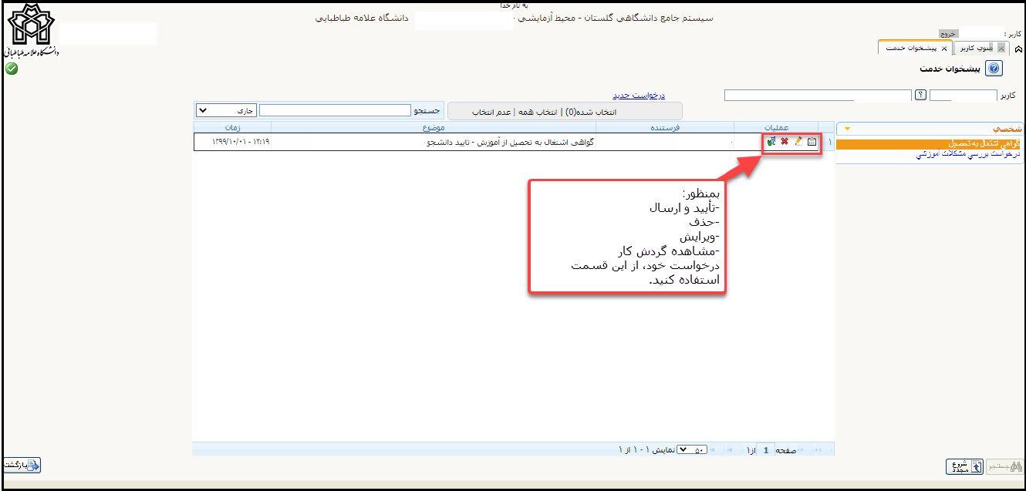The image size is (1026, 491).
Task: Click the blue help icon beside پیشخوان خدمت
Action: [x=994, y=69]
